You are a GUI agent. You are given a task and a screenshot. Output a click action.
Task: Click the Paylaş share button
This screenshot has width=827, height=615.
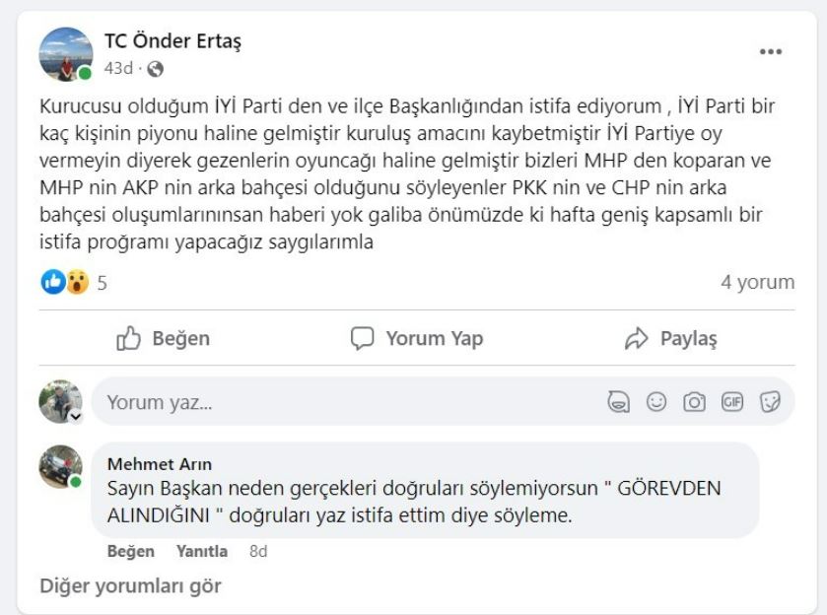(x=670, y=339)
